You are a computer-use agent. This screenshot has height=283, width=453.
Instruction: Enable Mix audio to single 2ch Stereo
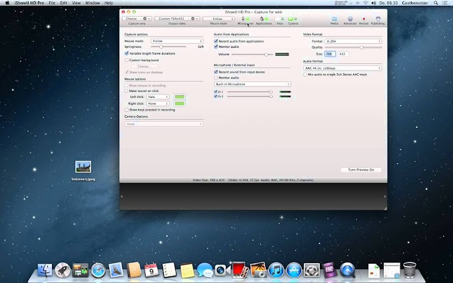coord(305,75)
